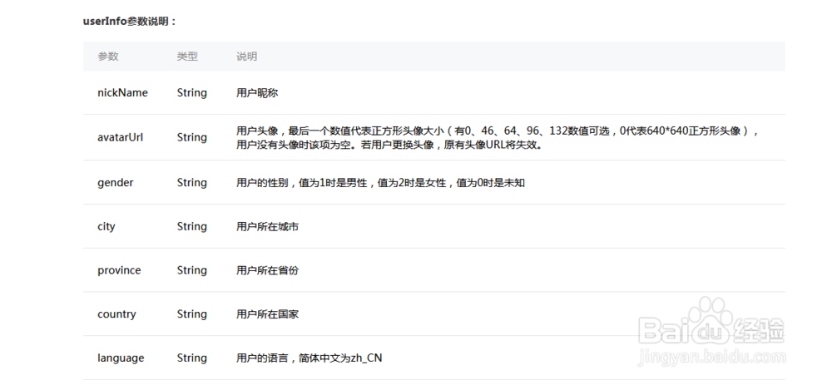Click the 'userInfo参数说明' heading
The width and height of the screenshot is (832, 385).
(130, 22)
